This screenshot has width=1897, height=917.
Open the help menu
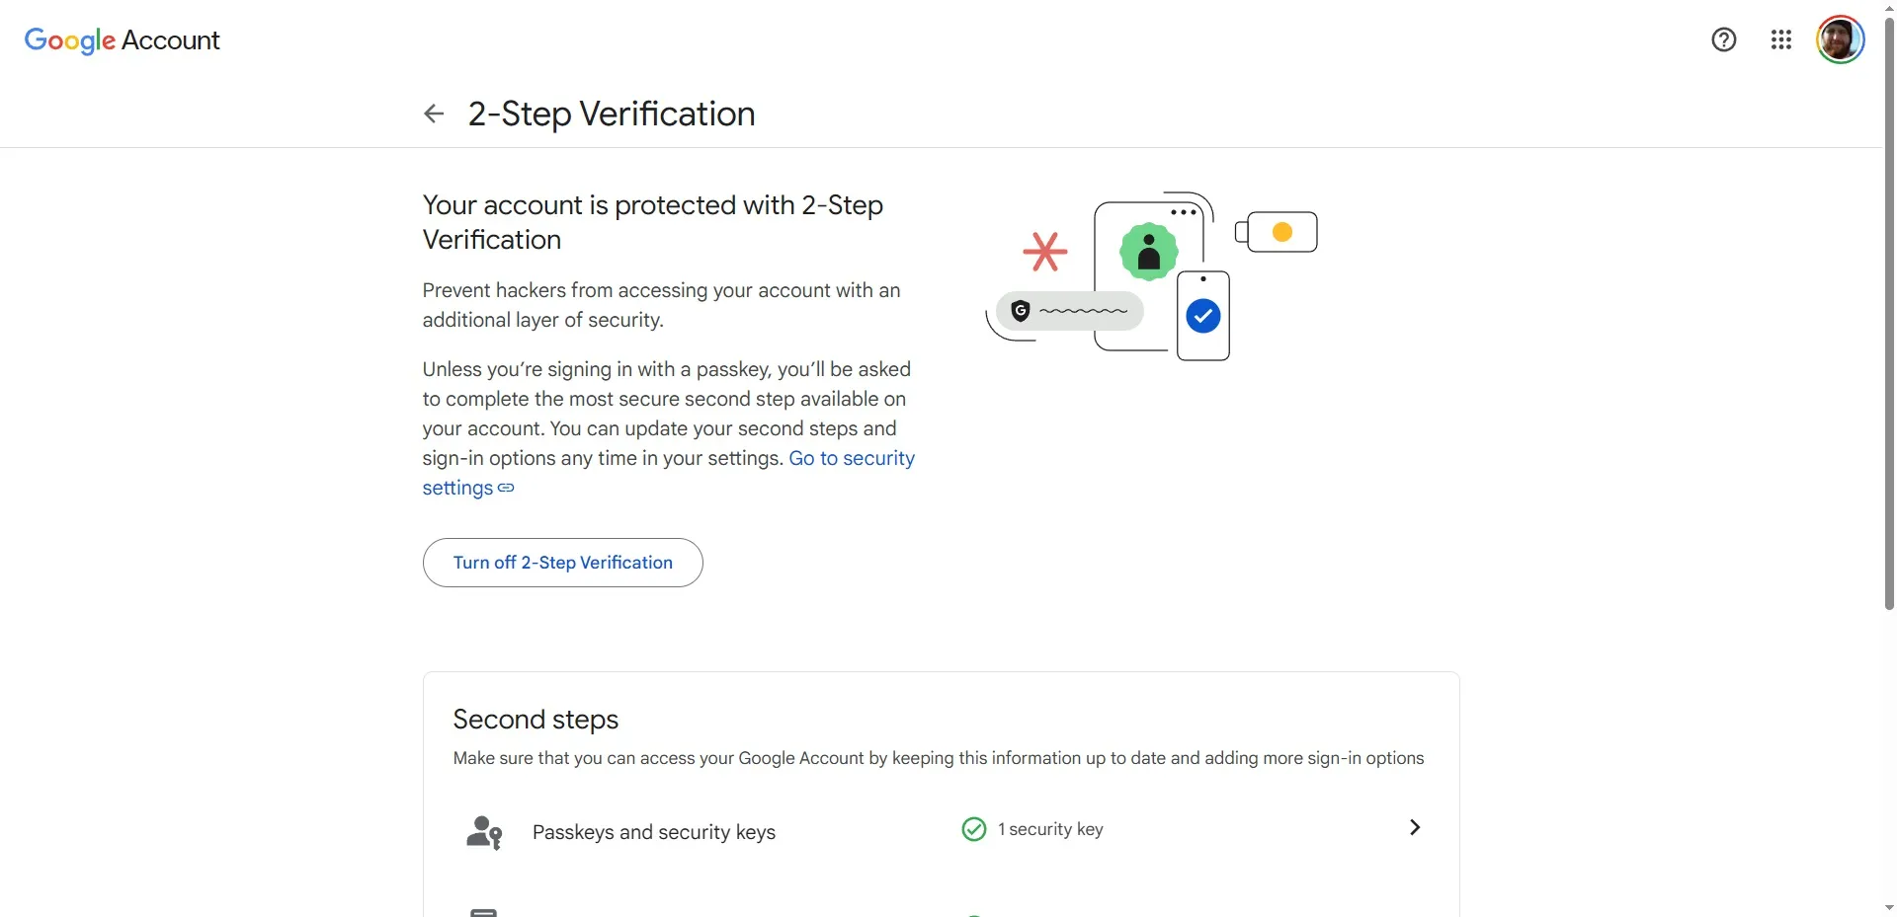(x=1723, y=39)
